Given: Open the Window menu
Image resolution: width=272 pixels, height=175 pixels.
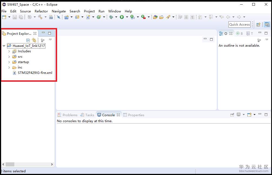Looking at the screenshot, I should point(114,11).
